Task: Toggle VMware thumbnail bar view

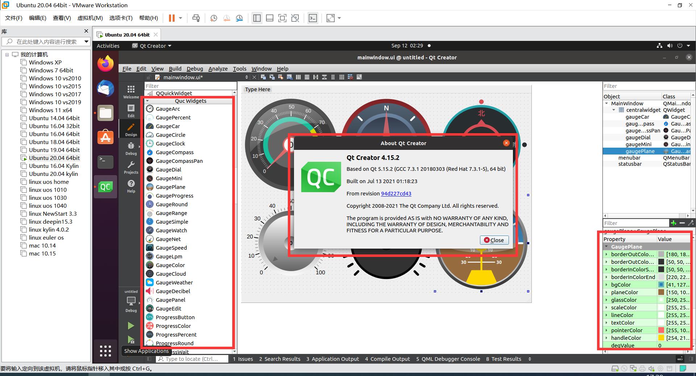Action: (270, 18)
